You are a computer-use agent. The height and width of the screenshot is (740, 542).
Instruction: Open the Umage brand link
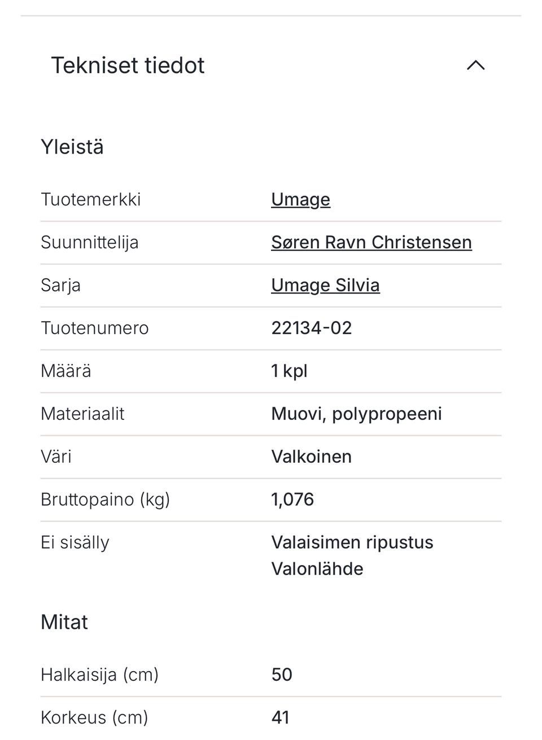coord(300,199)
